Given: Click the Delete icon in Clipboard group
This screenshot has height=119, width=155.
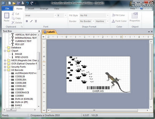Looking at the screenshot, I should [13, 23].
